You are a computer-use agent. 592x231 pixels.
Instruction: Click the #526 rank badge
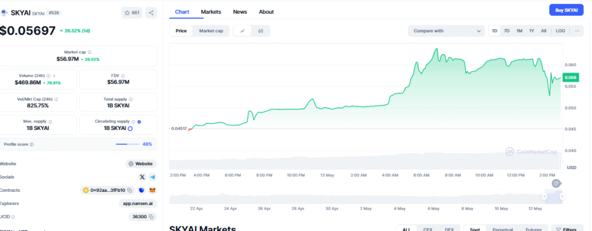point(54,13)
